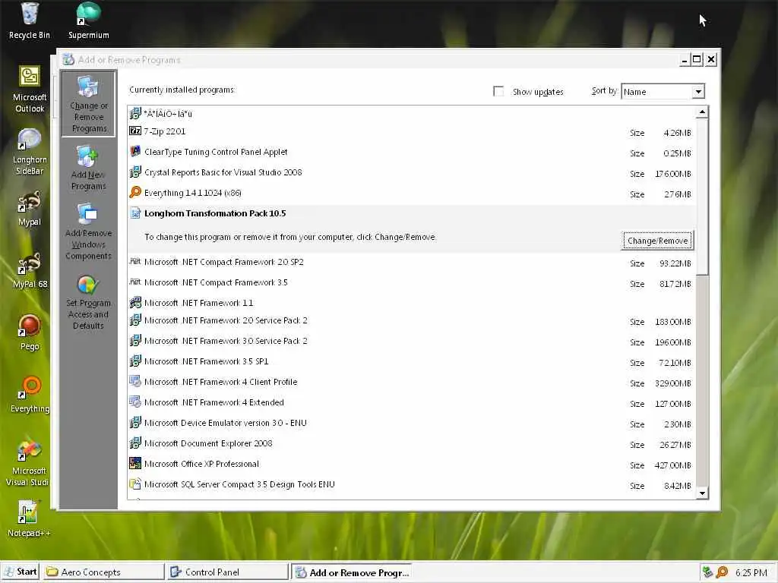This screenshot has height=583, width=778.
Task: Launch MyPal 68 desktop shortcut
Action: (x=30, y=271)
